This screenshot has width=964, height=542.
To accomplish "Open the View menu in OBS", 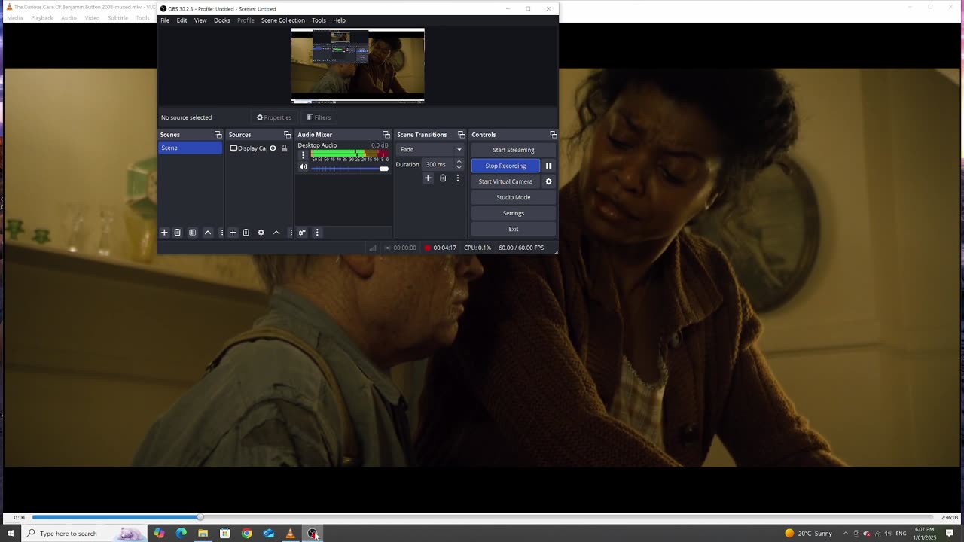I will pyautogui.click(x=200, y=20).
